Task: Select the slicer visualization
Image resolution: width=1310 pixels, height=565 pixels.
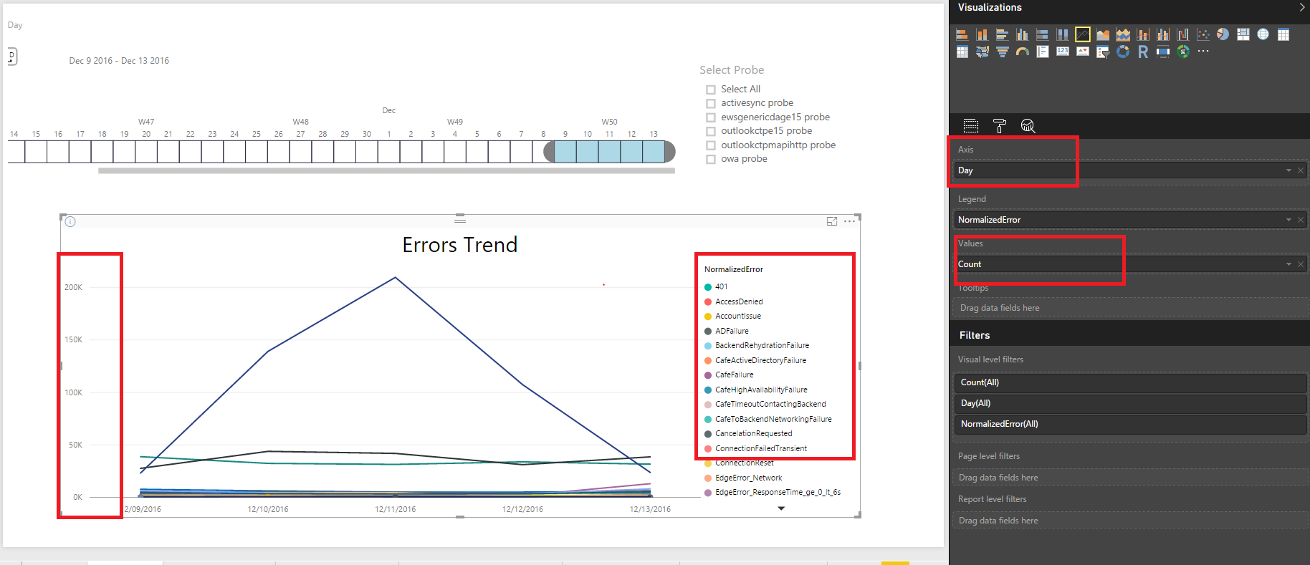Action: coord(1102,52)
